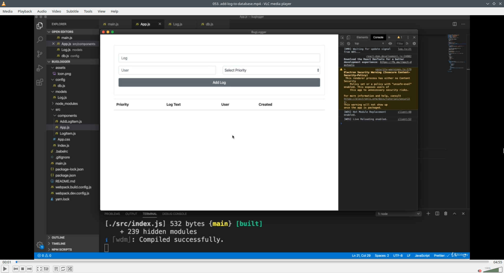The height and width of the screenshot is (273, 504).
Task: Open the Media menu
Action: [x=8, y=11]
